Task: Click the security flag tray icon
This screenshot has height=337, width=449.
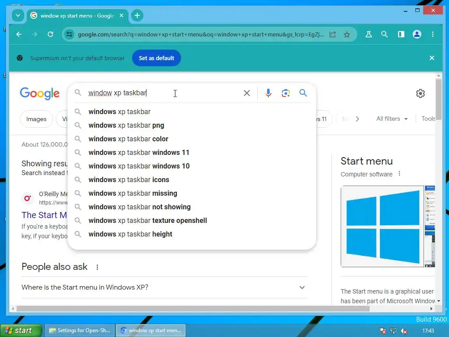Action: tap(382, 331)
